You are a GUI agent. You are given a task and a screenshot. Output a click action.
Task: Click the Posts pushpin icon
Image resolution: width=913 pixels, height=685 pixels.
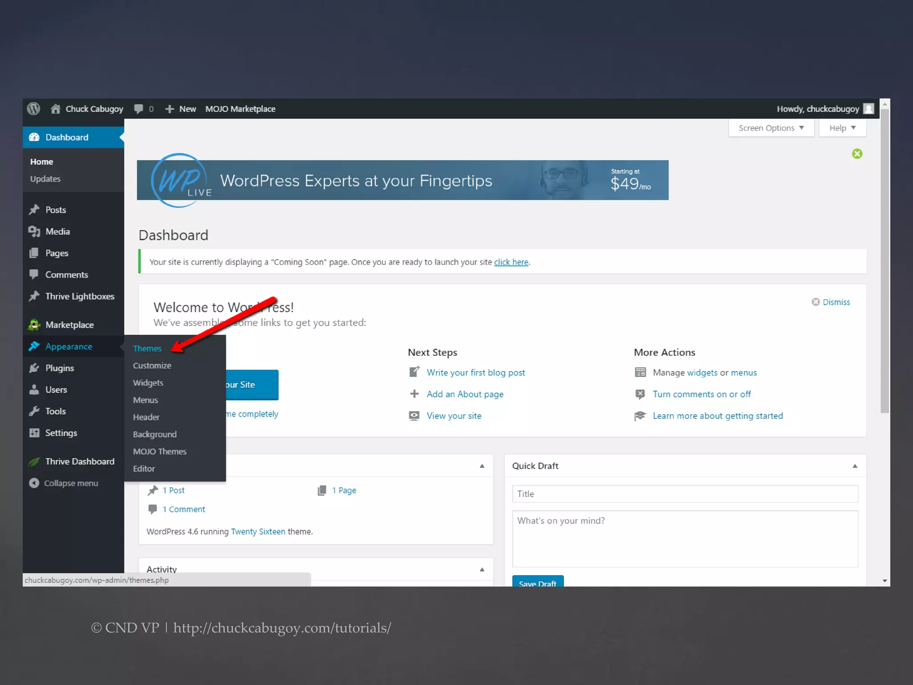click(x=34, y=210)
